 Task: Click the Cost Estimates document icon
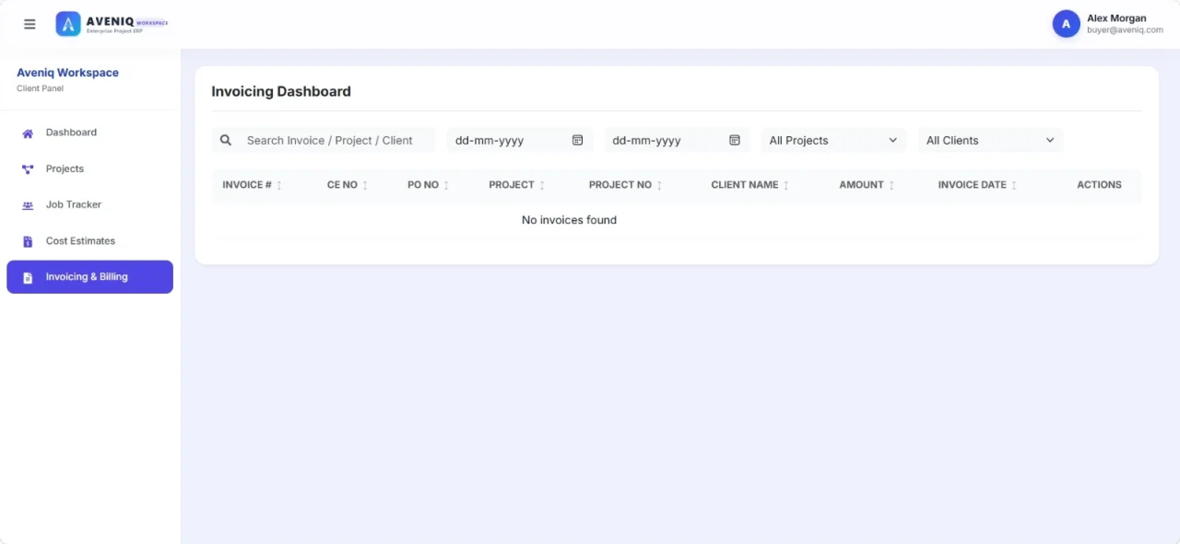click(x=28, y=241)
